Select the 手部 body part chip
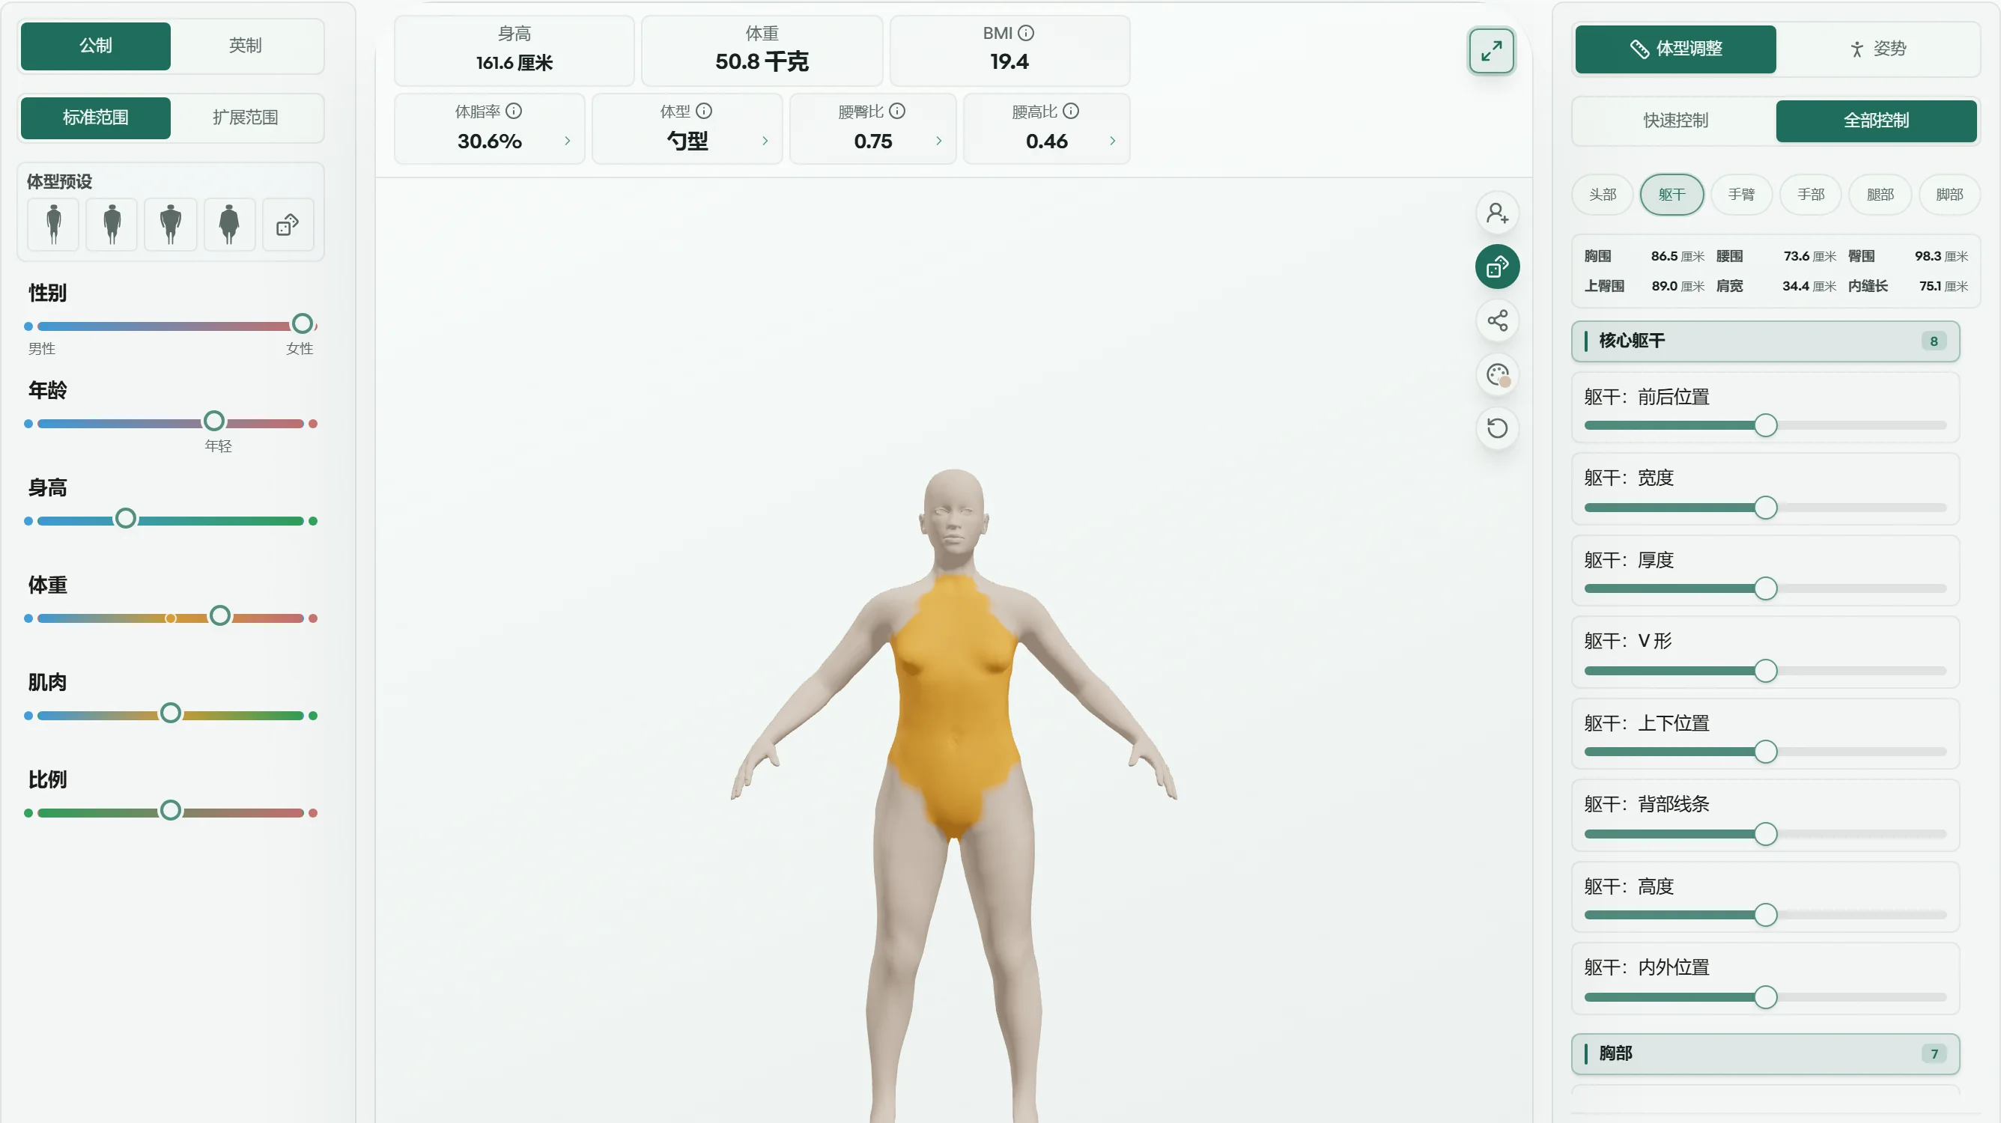Image resolution: width=2001 pixels, height=1123 pixels. point(1811,194)
